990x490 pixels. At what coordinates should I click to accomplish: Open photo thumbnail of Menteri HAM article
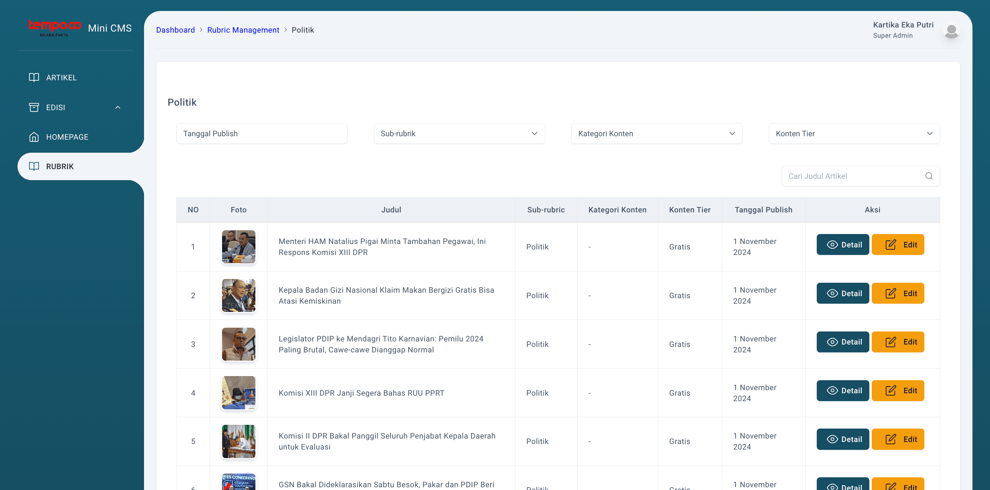239,247
